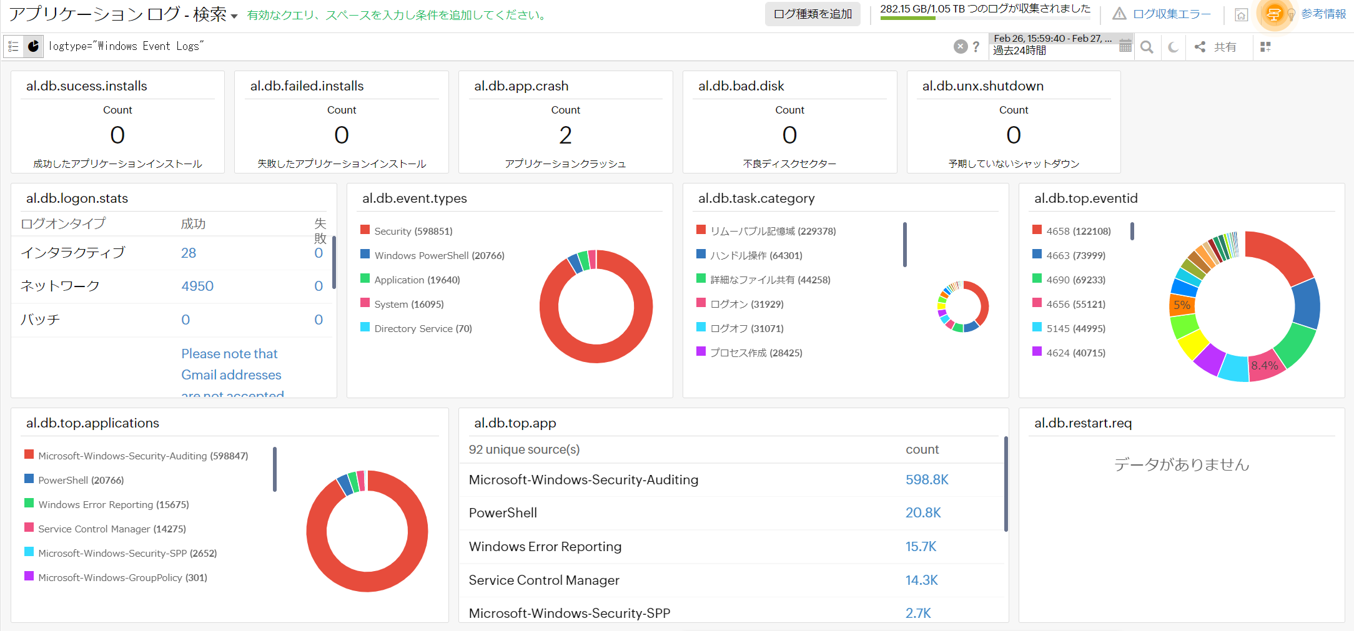Screen dimensions: 1354x631
Task: Open the 参考情報 reference link
Action: 1323,14
